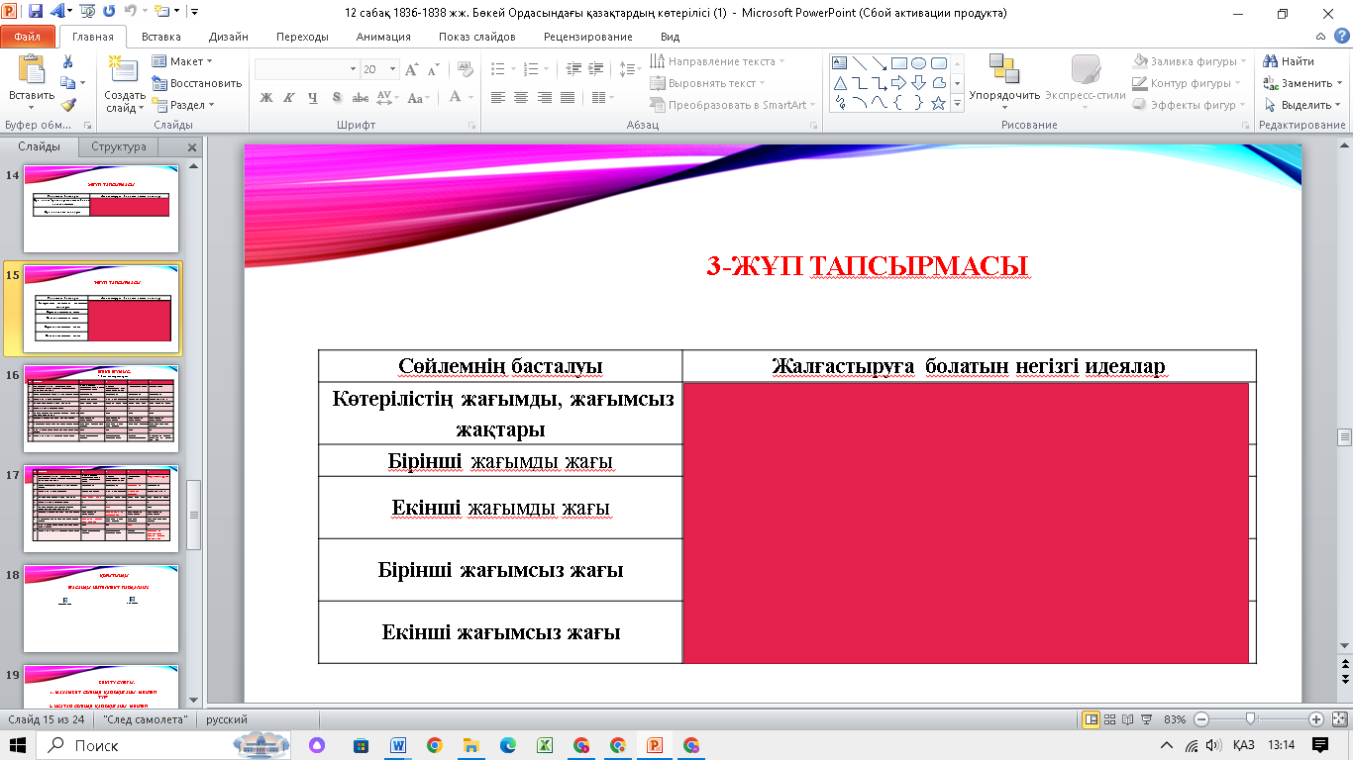Click Создать слайд to add a slide
This screenshot has height=760, width=1353.
(x=125, y=84)
